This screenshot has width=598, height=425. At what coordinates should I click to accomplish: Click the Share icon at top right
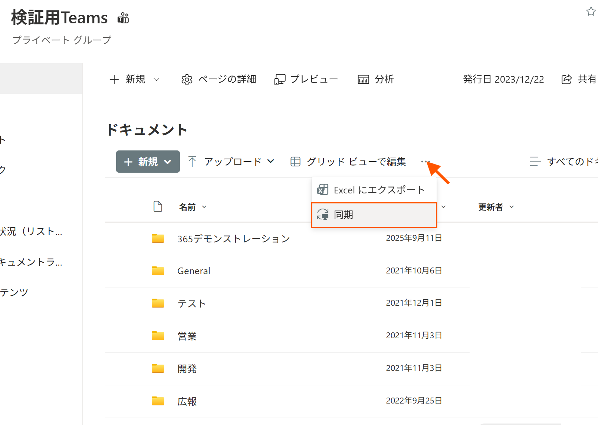point(566,79)
